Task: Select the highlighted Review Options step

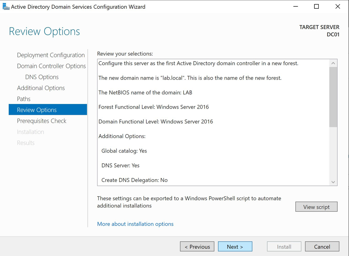Action: tap(37, 110)
